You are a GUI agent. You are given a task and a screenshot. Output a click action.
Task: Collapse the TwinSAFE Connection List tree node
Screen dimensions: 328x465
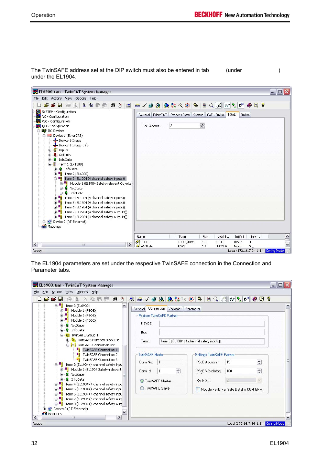(x=68, y=345)
